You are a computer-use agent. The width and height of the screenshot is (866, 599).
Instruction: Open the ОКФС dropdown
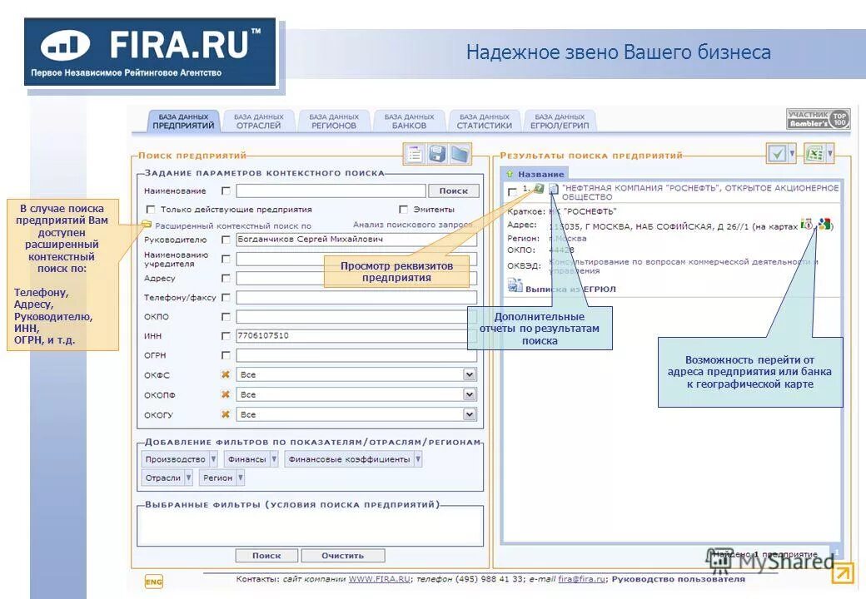(x=469, y=374)
